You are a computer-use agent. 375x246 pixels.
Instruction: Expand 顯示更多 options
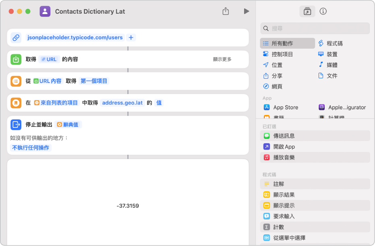pos(222,59)
